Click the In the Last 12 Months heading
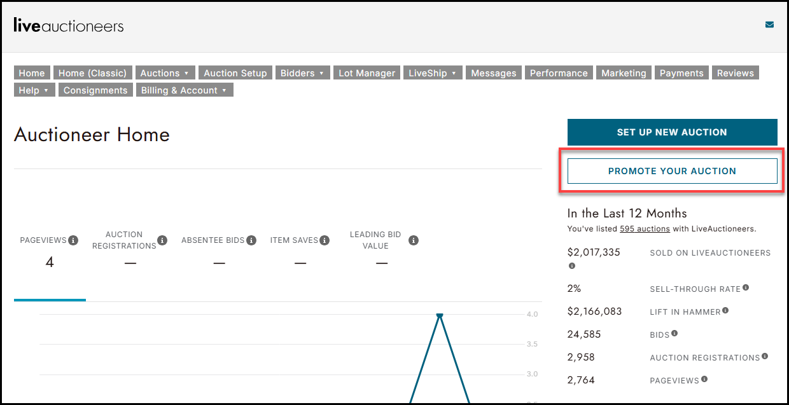Screen dimensions: 789x405 (x=627, y=213)
